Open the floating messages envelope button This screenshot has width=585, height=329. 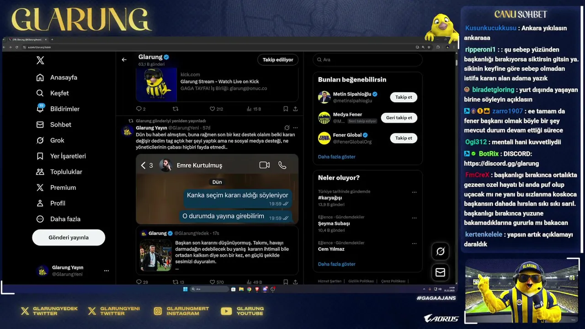coord(440,272)
